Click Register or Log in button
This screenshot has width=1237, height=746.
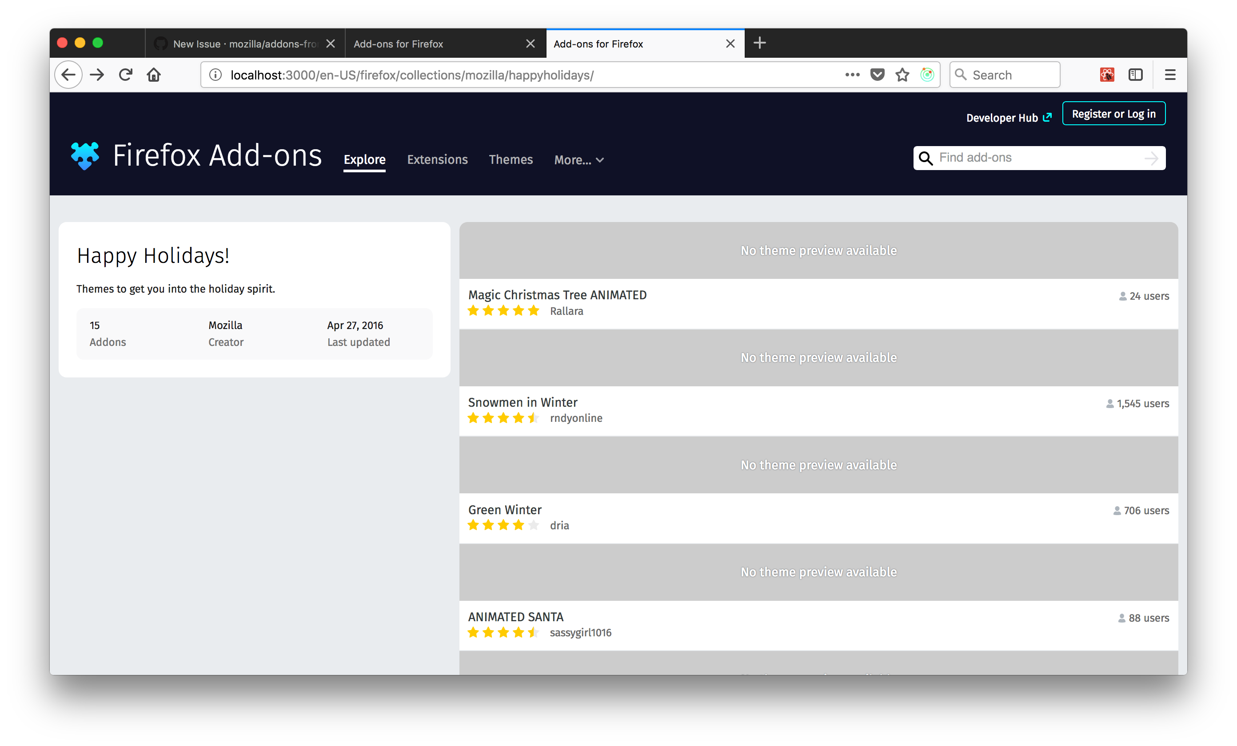(x=1113, y=114)
